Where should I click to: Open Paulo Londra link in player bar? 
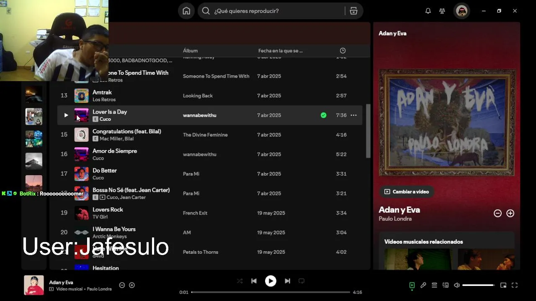tap(99, 289)
